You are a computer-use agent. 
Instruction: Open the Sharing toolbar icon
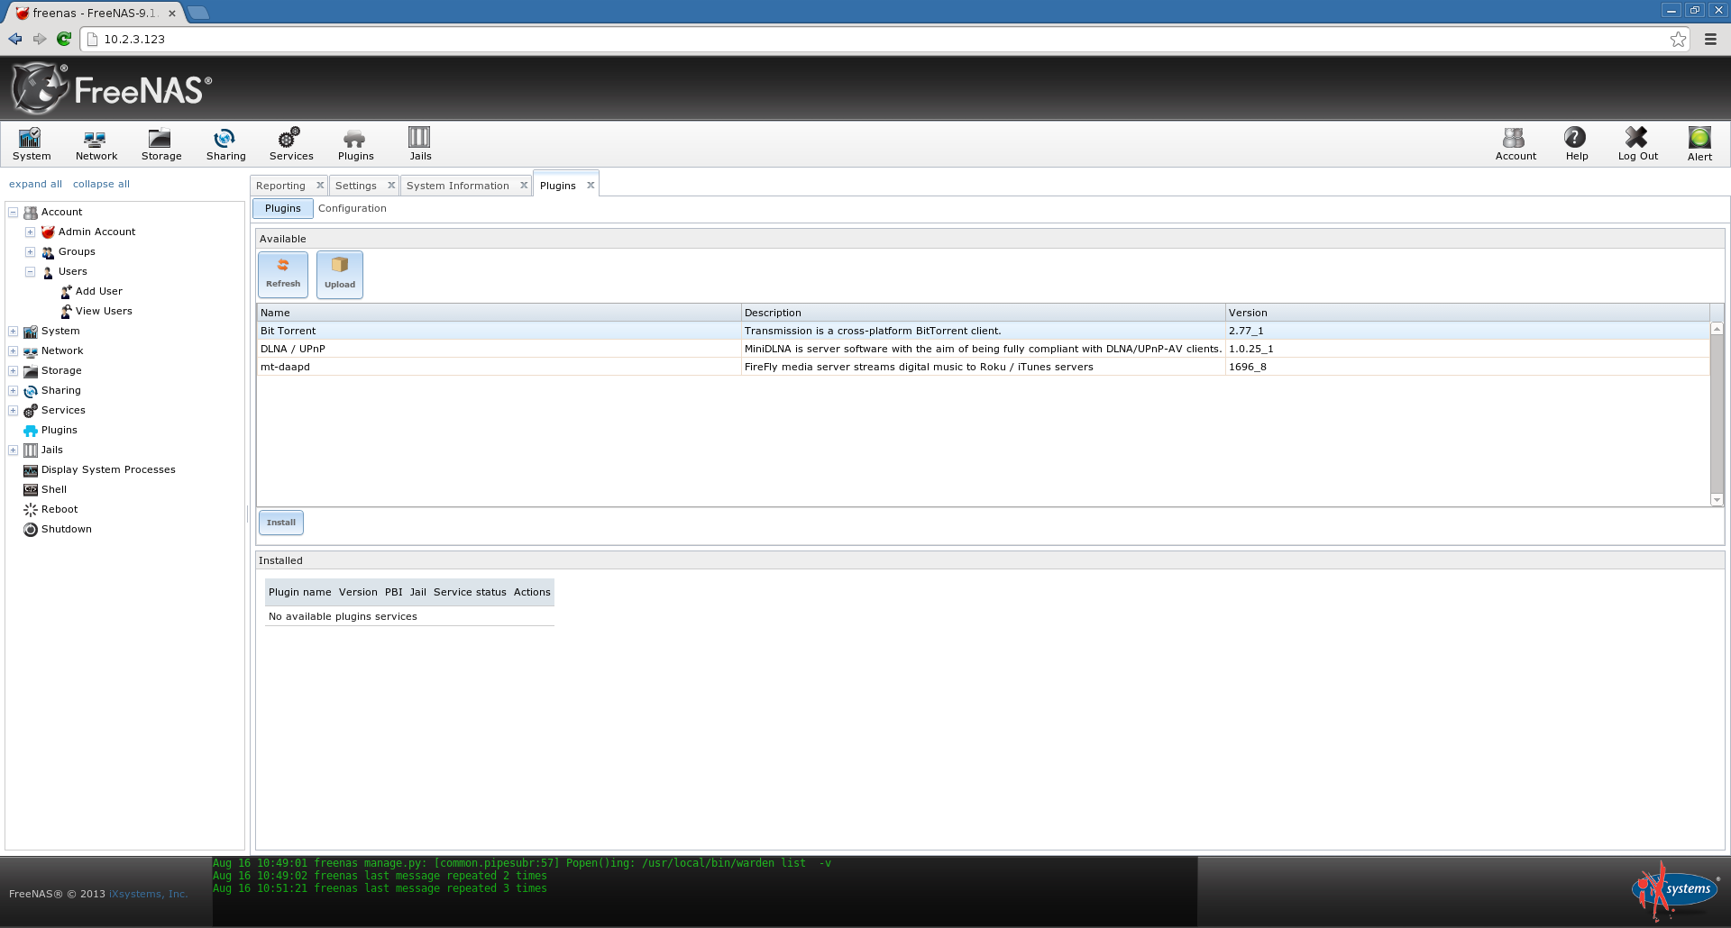point(225,144)
